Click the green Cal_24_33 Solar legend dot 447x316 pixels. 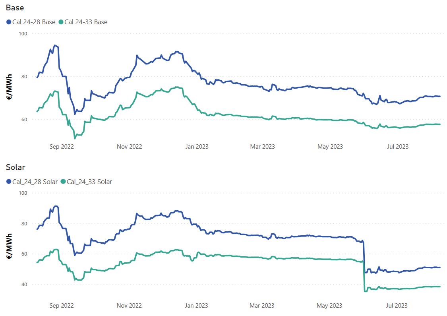click(63, 182)
